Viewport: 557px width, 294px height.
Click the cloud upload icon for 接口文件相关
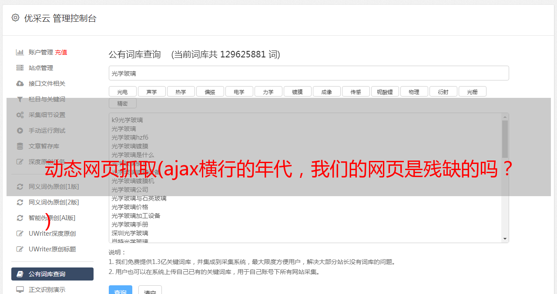click(x=20, y=84)
